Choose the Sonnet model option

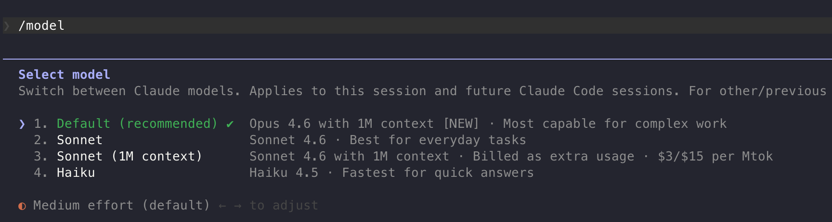(x=79, y=140)
